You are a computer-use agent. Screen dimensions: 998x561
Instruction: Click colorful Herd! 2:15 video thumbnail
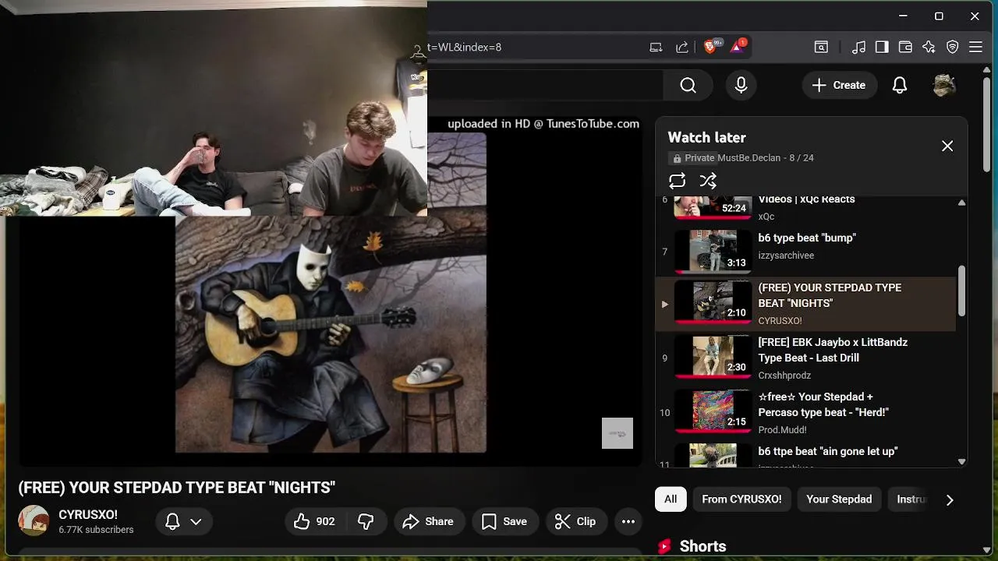point(713,411)
